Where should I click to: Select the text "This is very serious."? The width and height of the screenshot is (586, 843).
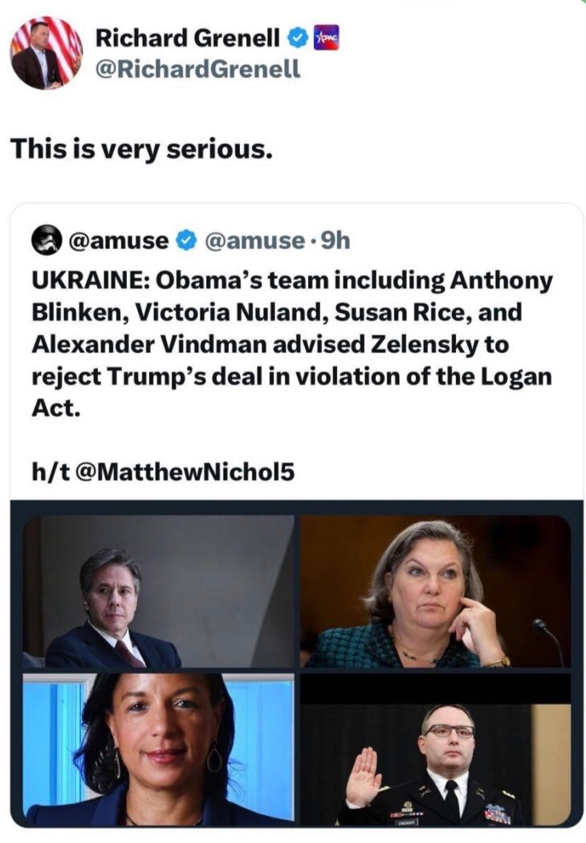(x=140, y=148)
